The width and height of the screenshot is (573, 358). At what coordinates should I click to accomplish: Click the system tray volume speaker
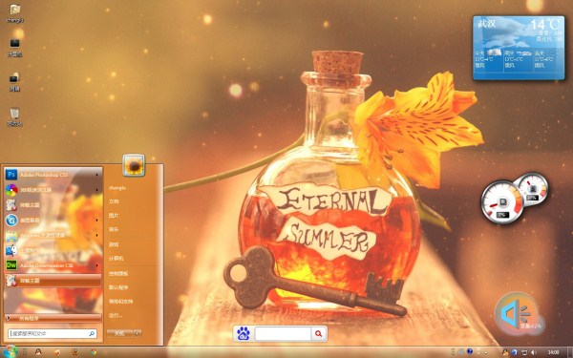(533, 352)
